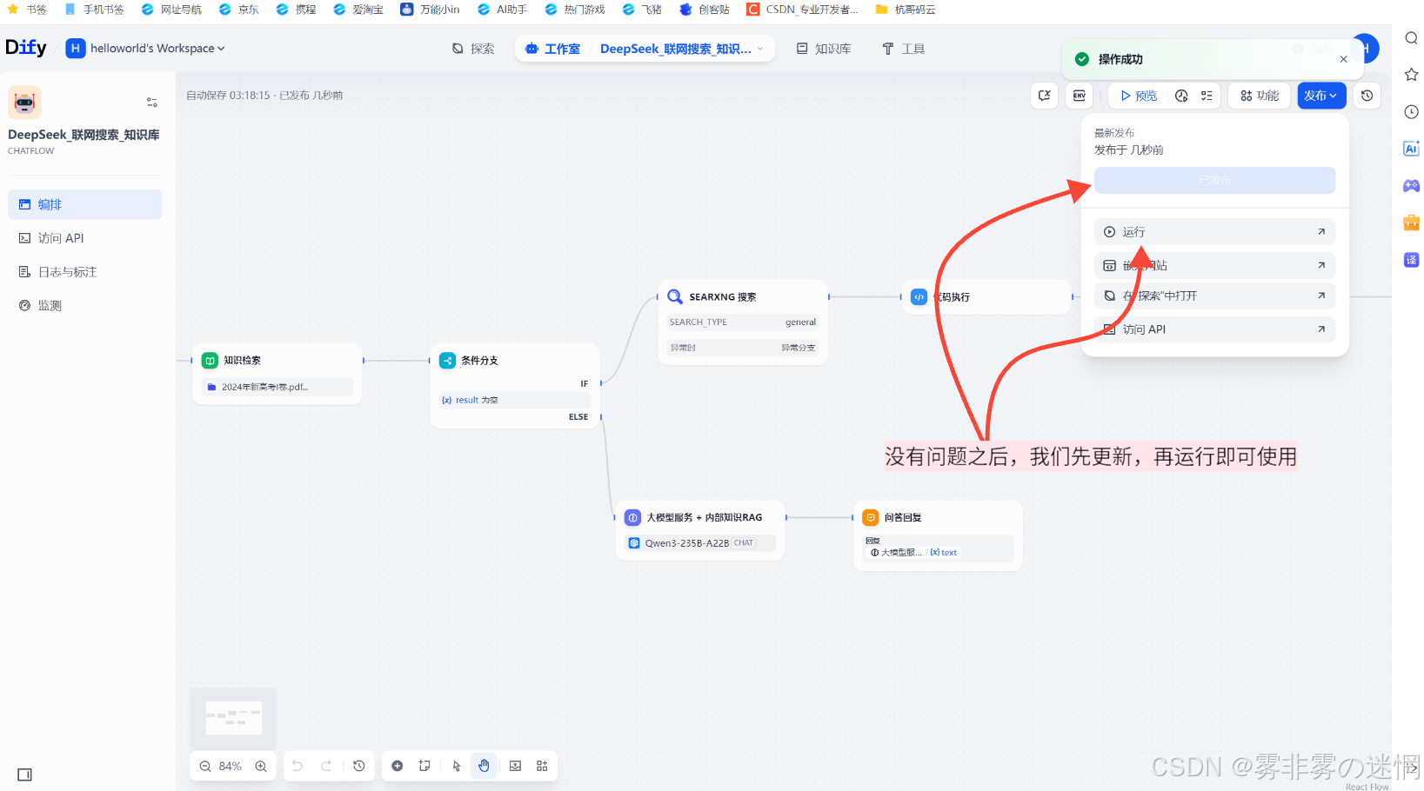Open the browser sidebar game controller icon
The width and height of the screenshot is (1424, 791).
1411,185
